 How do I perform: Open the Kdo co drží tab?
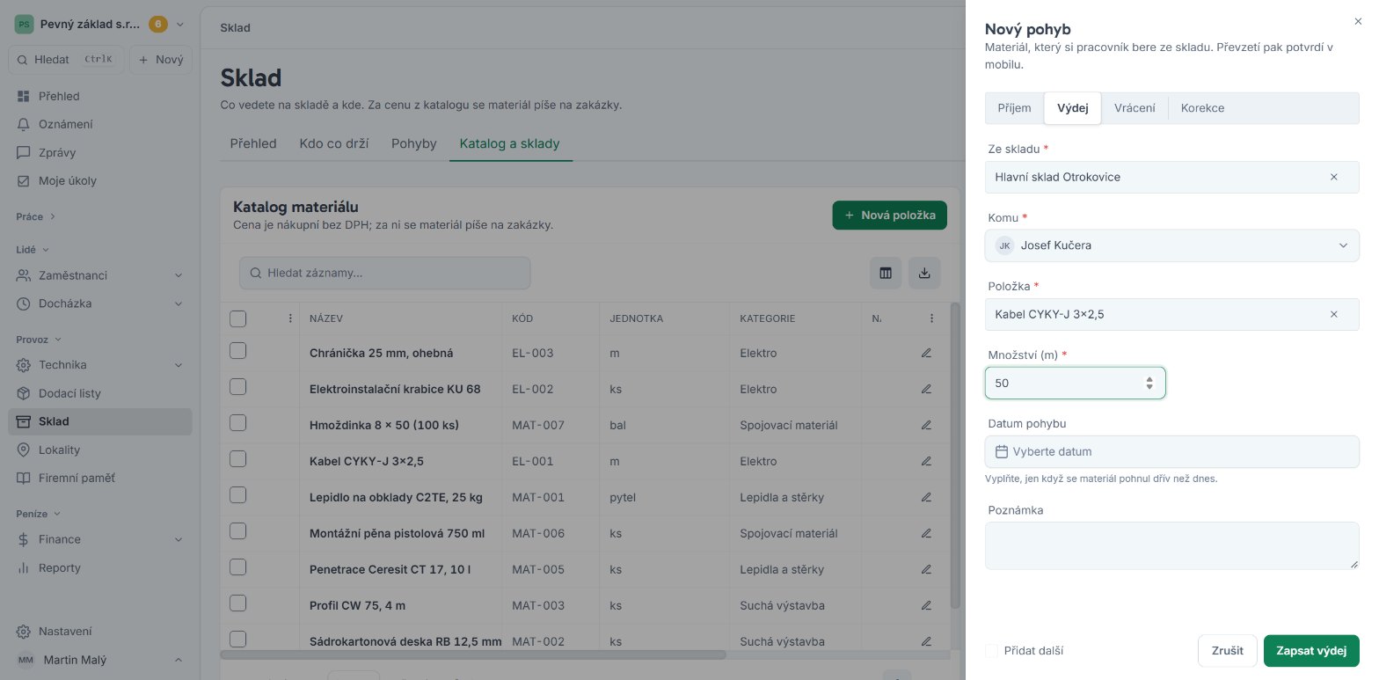[333, 143]
